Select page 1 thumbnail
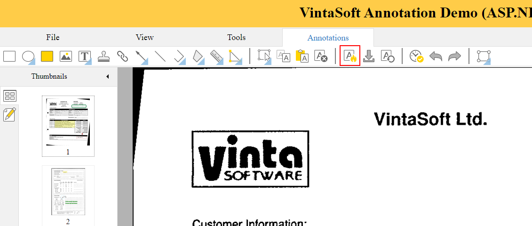532x226 pixels. 68,126
